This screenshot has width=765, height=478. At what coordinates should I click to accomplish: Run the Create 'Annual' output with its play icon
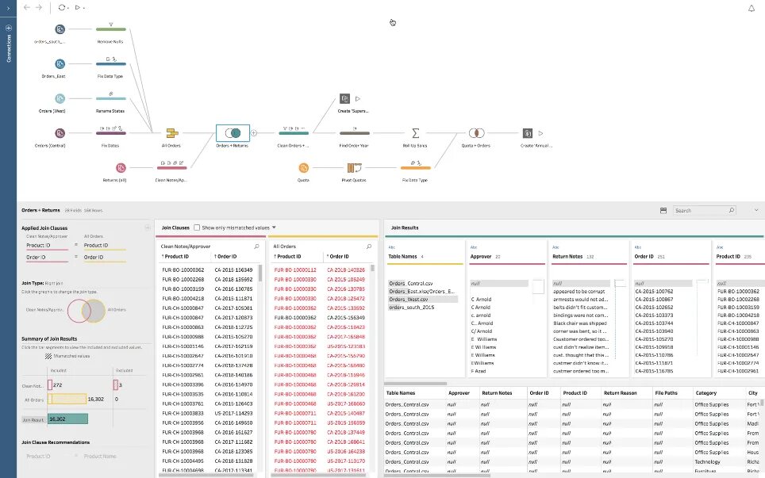click(x=540, y=133)
